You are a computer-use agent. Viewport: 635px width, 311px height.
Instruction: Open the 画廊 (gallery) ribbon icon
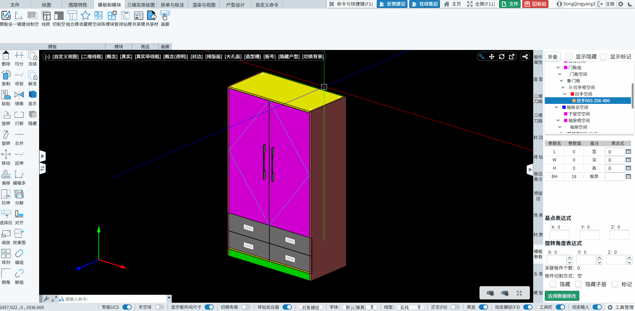click(x=165, y=16)
